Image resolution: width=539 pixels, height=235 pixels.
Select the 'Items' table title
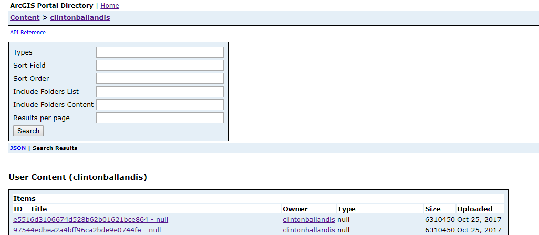[x=24, y=199]
